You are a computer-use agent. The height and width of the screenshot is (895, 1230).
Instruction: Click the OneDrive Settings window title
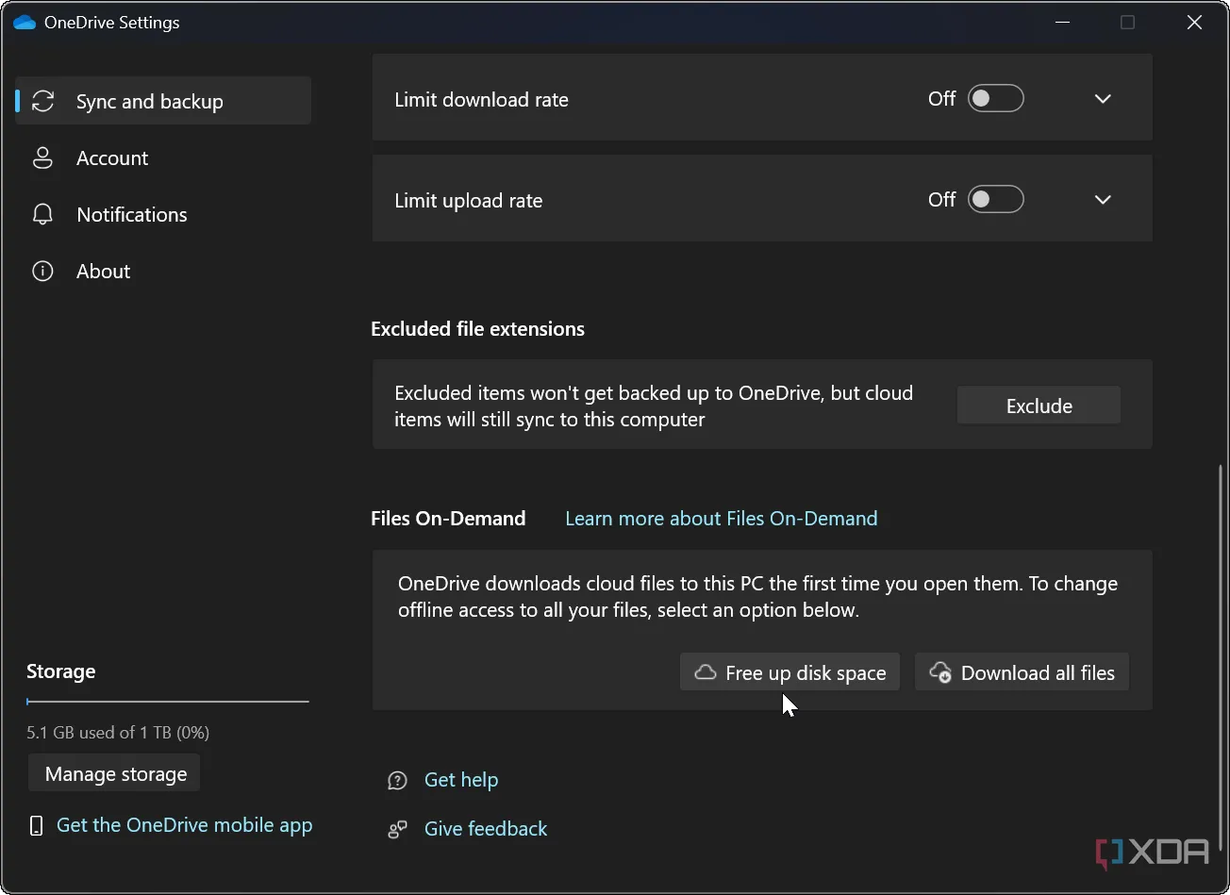pos(111,23)
